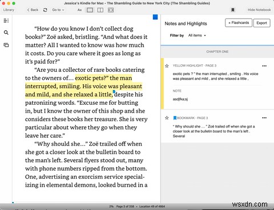Click the blue note marker after 'little,'

[x=114, y=92]
